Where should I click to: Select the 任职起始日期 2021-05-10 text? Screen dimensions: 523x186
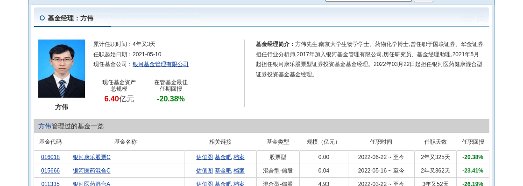(127, 54)
